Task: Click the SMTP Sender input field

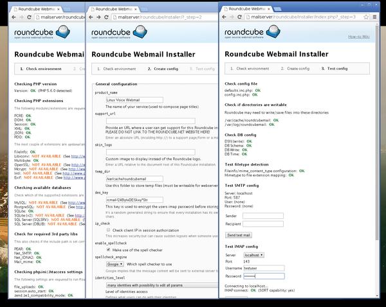Action: [263, 216]
